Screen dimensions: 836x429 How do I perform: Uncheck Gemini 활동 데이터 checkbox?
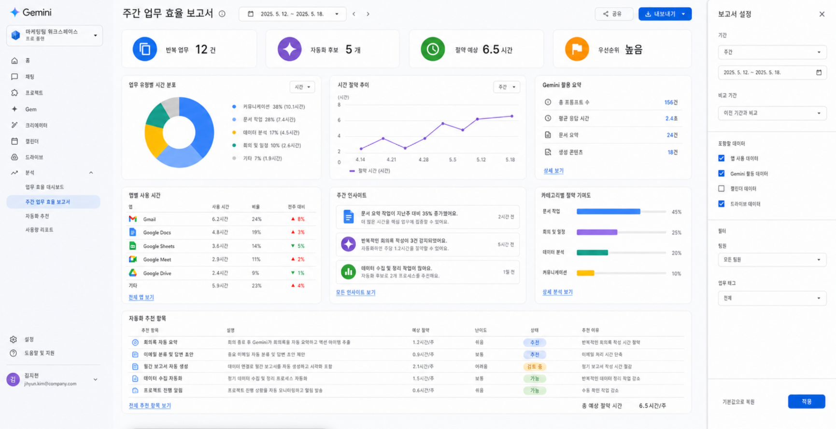722,174
